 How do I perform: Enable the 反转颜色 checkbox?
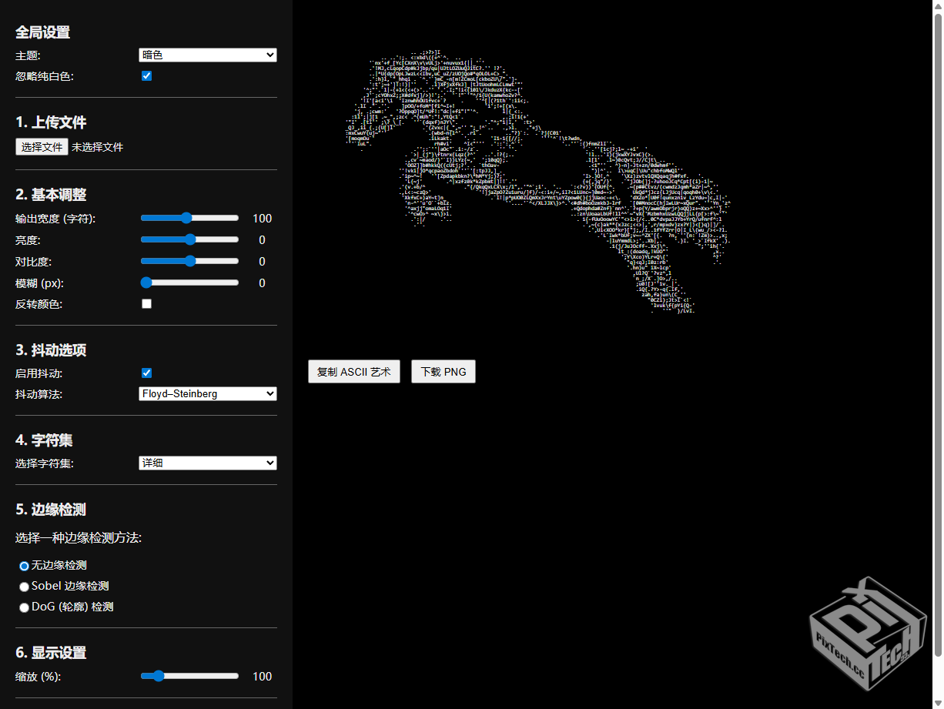point(146,304)
